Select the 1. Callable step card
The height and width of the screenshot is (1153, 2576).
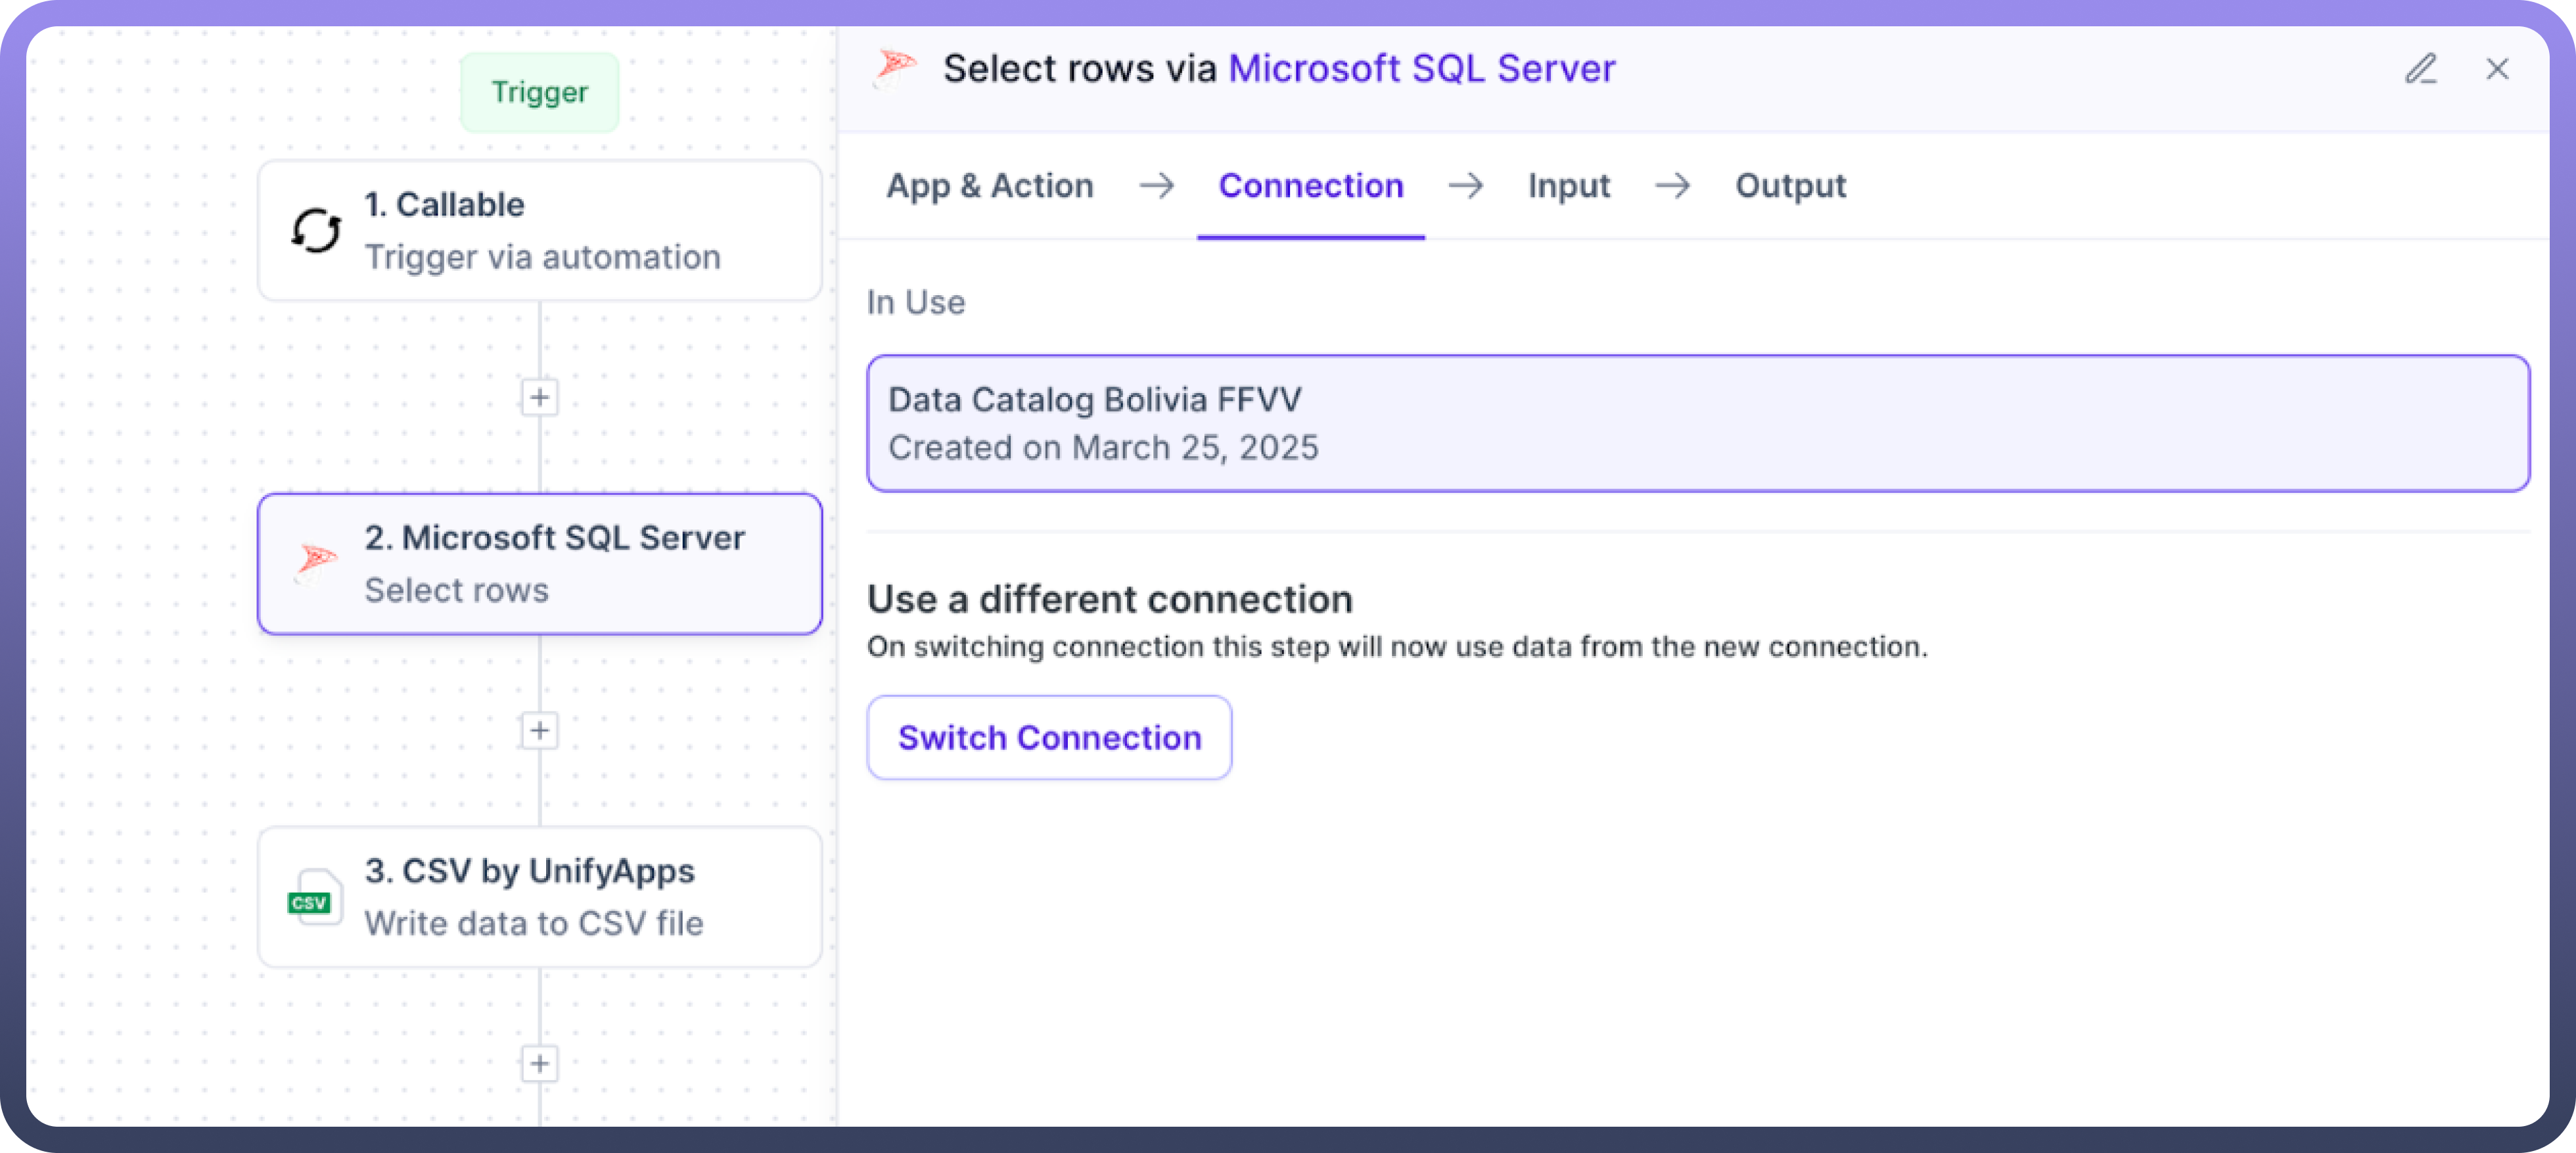tap(540, 231)
